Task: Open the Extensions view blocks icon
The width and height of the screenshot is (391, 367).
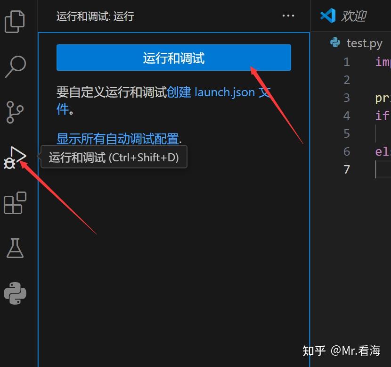Action: pyautogui.click(x=15, y=203)
